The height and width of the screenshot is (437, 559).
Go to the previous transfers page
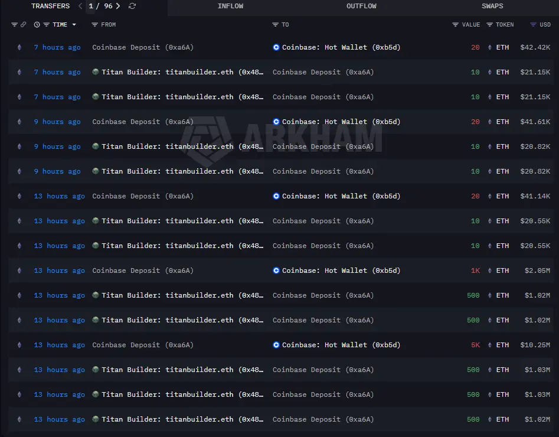pyautogui.click(x=80, y=6)
